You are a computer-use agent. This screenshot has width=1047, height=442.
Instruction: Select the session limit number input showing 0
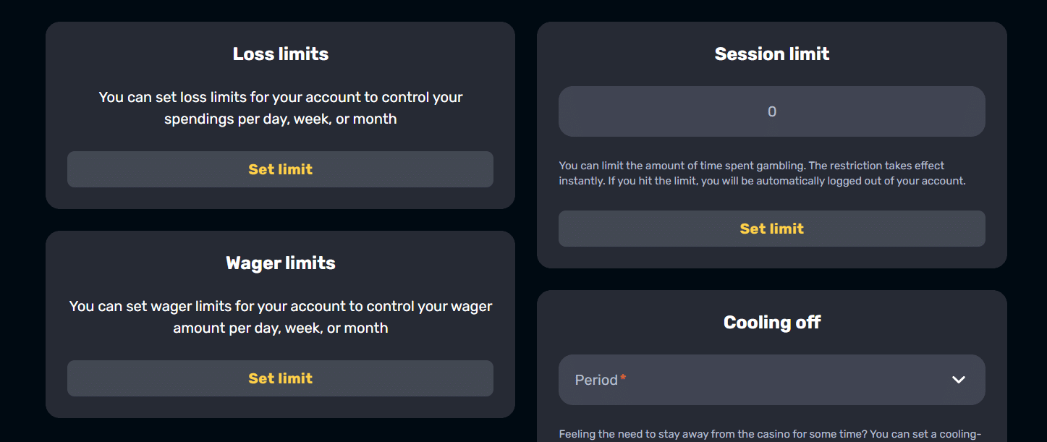[x=771, y=111]
